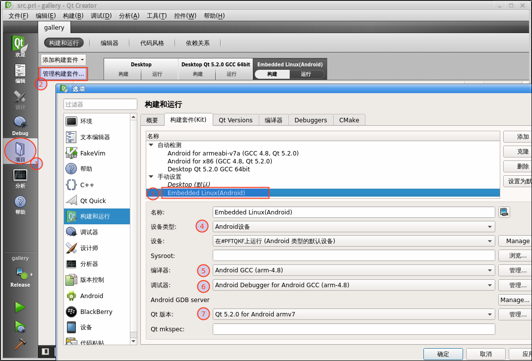This screenshot has height=361, width=532.
Task: Open the Qt Welcome mode
Action: tap(20, 46)
